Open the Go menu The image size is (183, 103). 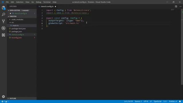click(33, 2)
